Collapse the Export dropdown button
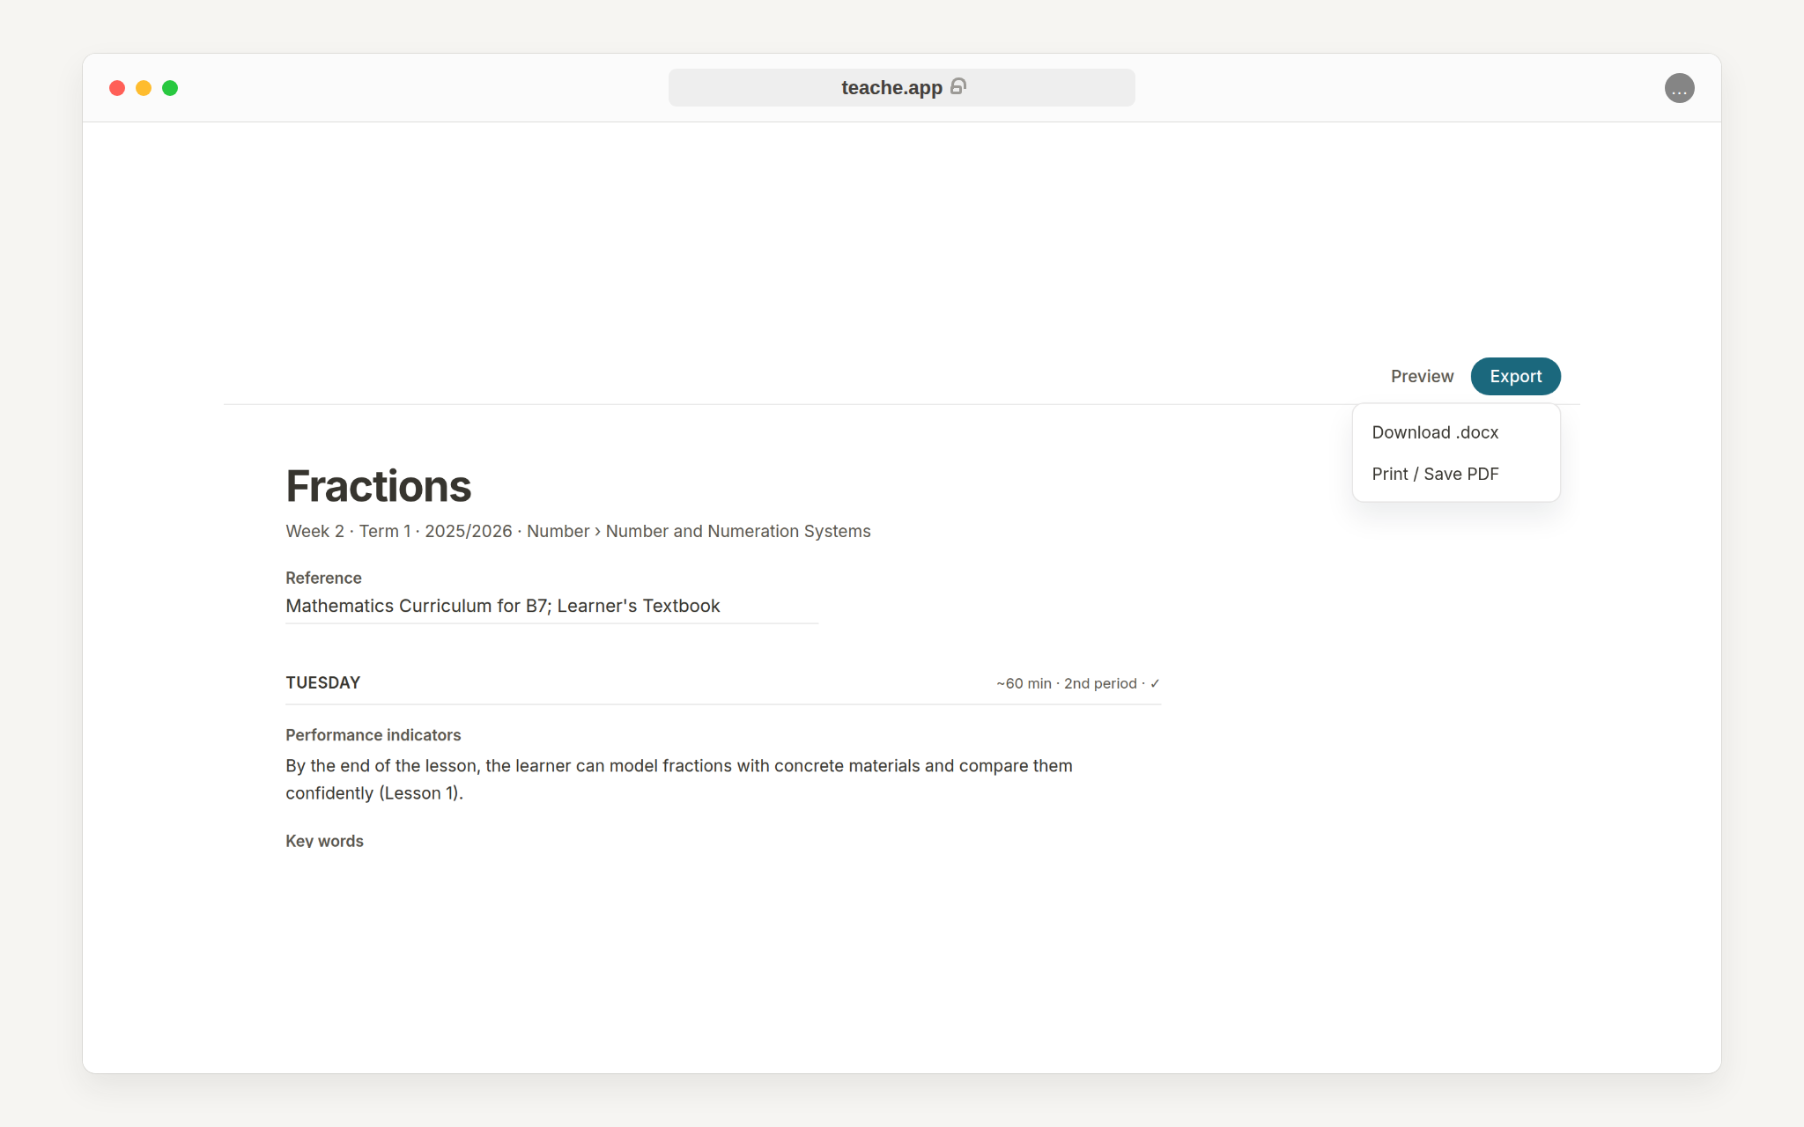Screen dimensions: 1804x1127 pos(1515,376)
